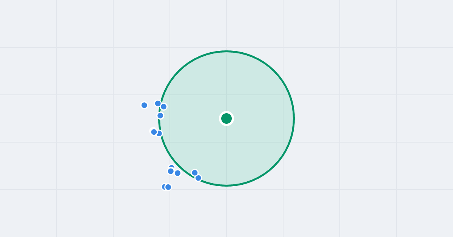Image resolution: width=453 pixels, height=237 pixels.
Task: Select the lone blue dot between the stacked pair and the circle
Action: 177,173
